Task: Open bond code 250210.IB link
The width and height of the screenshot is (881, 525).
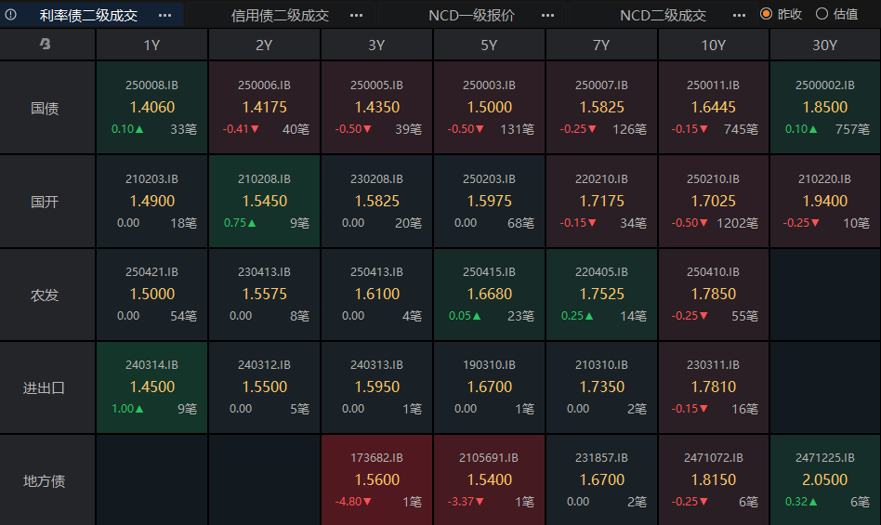Action: (713, 179)
